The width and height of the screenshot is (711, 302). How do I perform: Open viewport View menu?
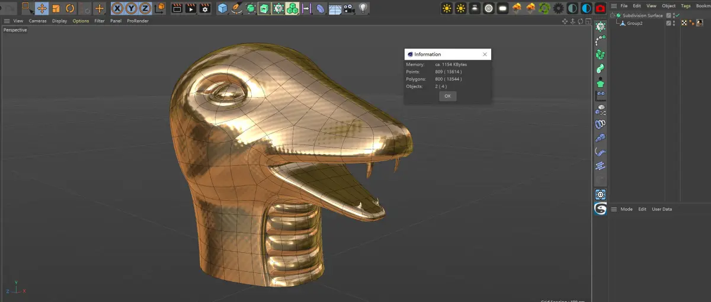pyautogui.click(x=18, y=21)
